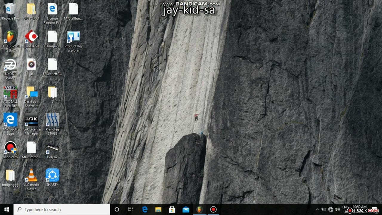Open the Windows Start menu

click(7, 210)
